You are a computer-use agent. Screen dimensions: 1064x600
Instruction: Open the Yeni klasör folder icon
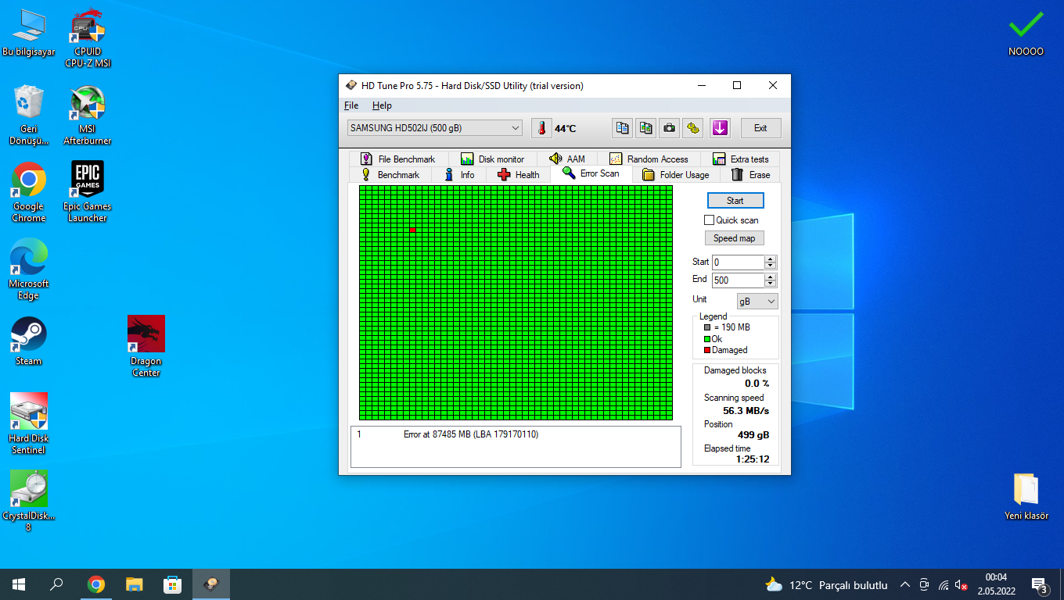pos(1026,496)
